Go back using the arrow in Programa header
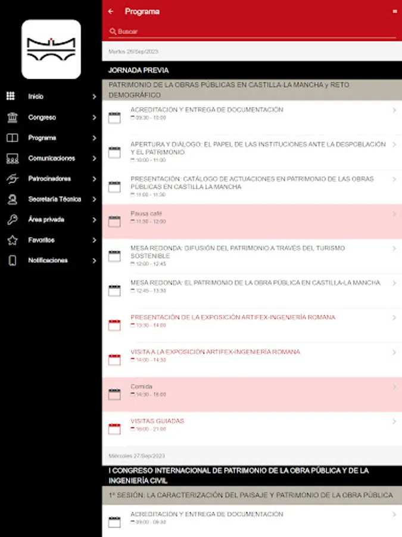Viewport: 402px width, 537px height. (x=110, y=11)
